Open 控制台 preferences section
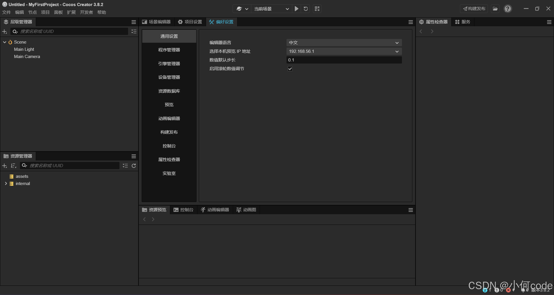Screen dimensions: 554x295 [x=169, y=146]
